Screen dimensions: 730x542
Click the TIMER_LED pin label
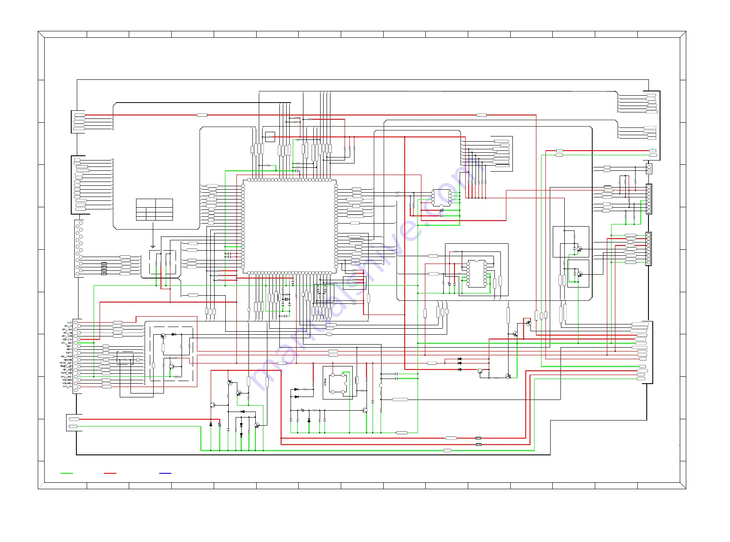pyautogui.click(x=66, y=366)
